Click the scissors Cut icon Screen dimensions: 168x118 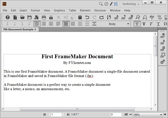pyautogui.click(x=66, y=17)
